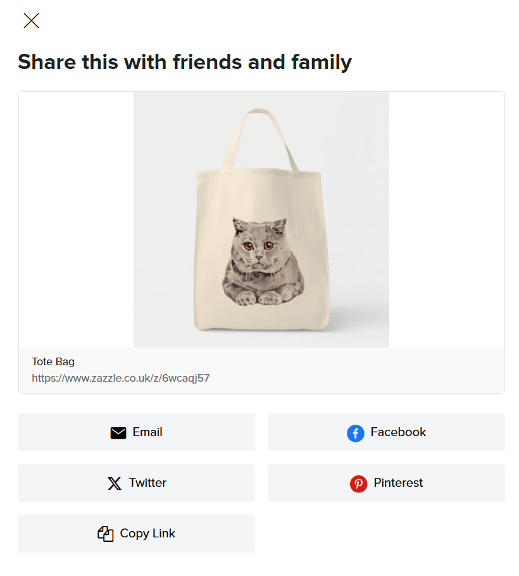Viewport: 519px width, 576px height.
Task: Click the Tote Bag product title
Action: [x=53, y=361]
